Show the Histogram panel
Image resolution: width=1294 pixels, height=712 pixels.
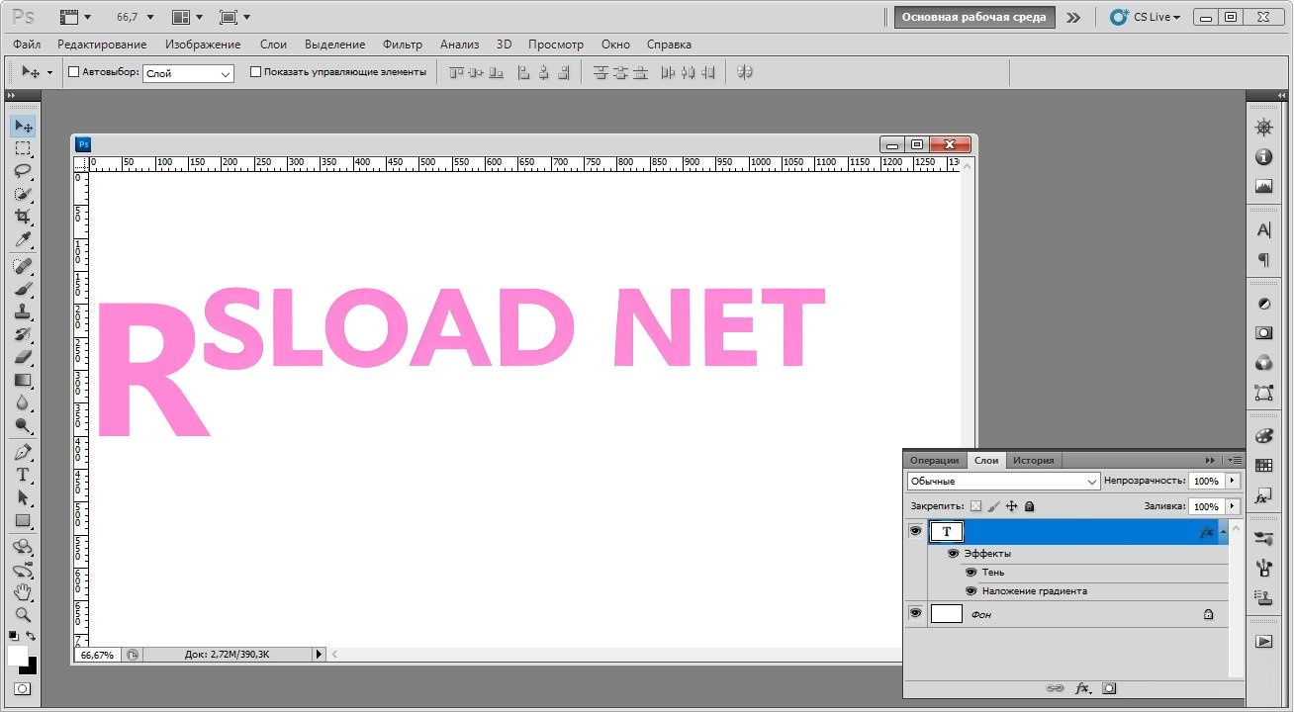tap(1263, 186)
